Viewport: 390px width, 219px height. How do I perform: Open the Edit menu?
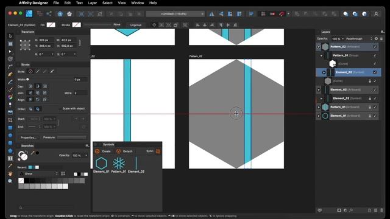pos(68,3)
